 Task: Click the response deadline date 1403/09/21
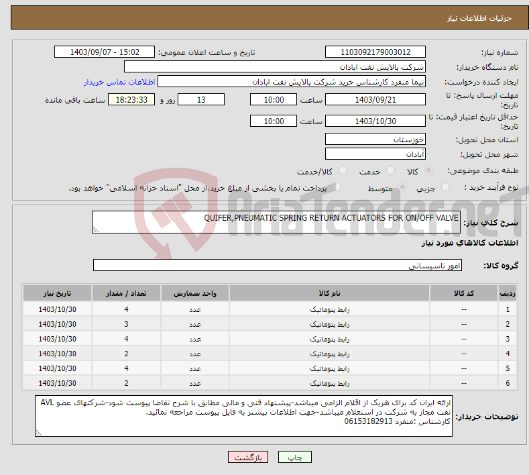tap(375, 99)
